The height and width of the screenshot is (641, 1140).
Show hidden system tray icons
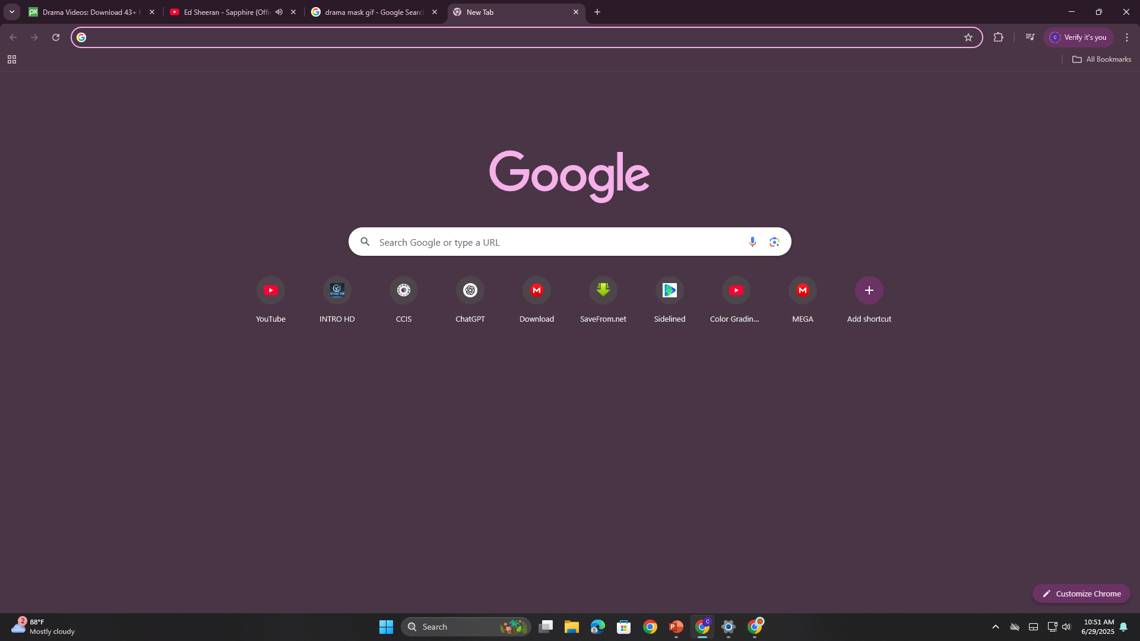pos(996,627)
